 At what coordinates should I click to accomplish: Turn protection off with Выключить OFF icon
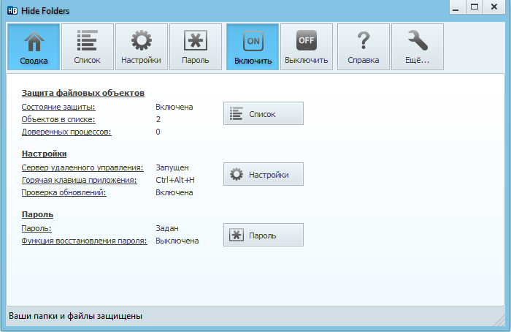click(307, 47)
